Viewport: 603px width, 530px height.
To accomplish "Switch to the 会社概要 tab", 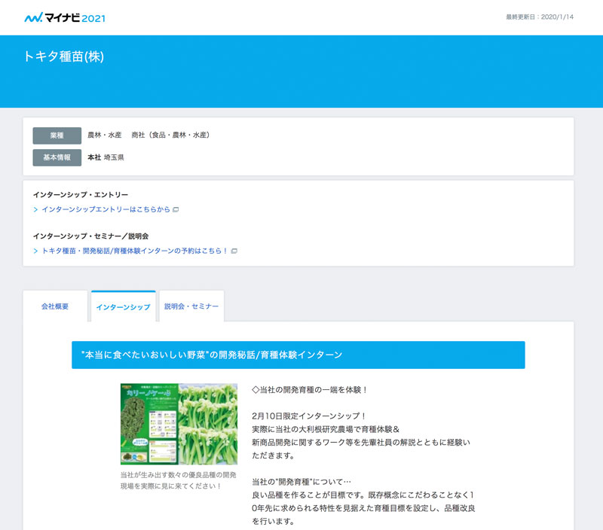I will (55, 306).
